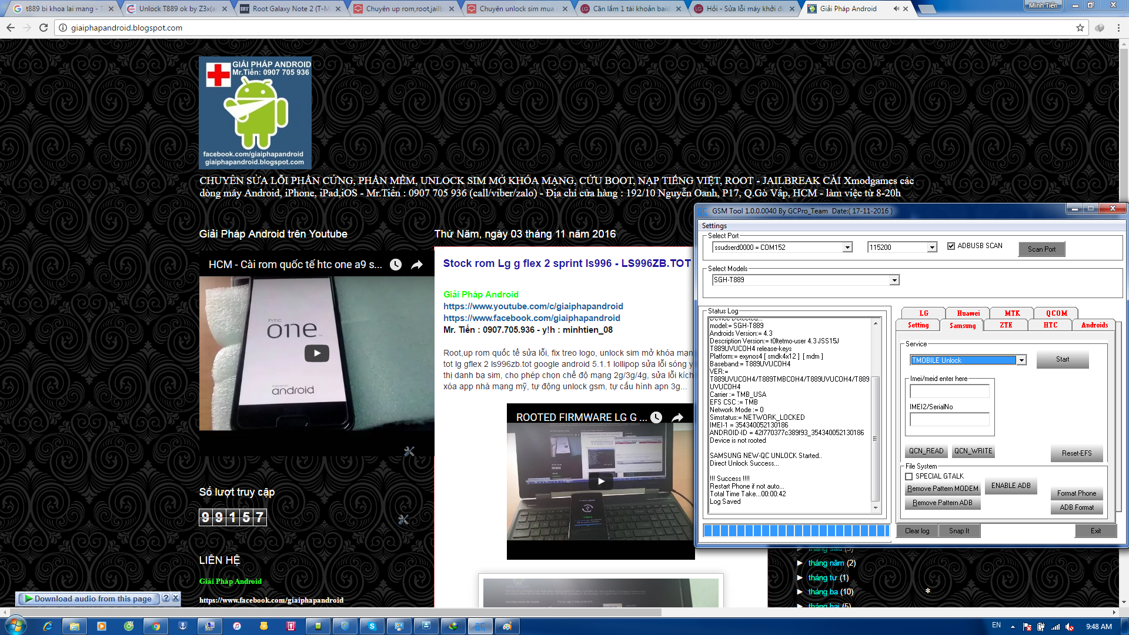
Task: Open the QCOM tab
Action: click(x=1056, y=313)
